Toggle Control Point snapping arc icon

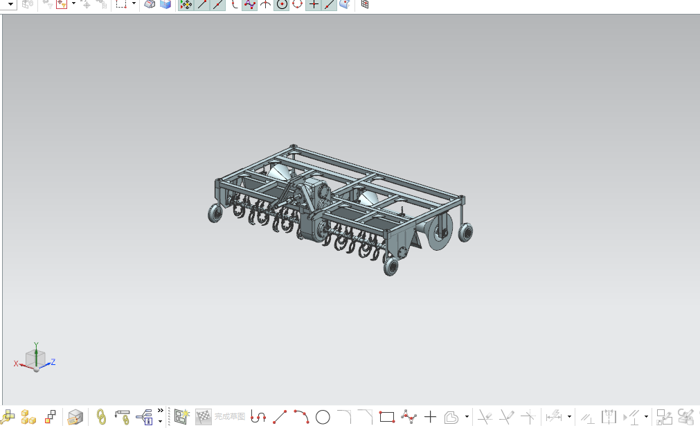234,4
